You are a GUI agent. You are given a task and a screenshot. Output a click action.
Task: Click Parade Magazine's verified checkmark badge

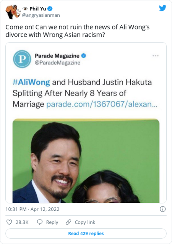[x=84, y=55]
